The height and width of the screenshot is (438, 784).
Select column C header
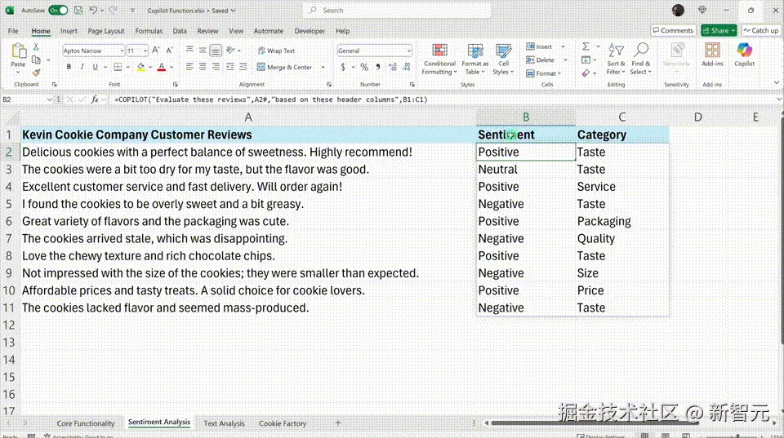(x=621, y=117)
